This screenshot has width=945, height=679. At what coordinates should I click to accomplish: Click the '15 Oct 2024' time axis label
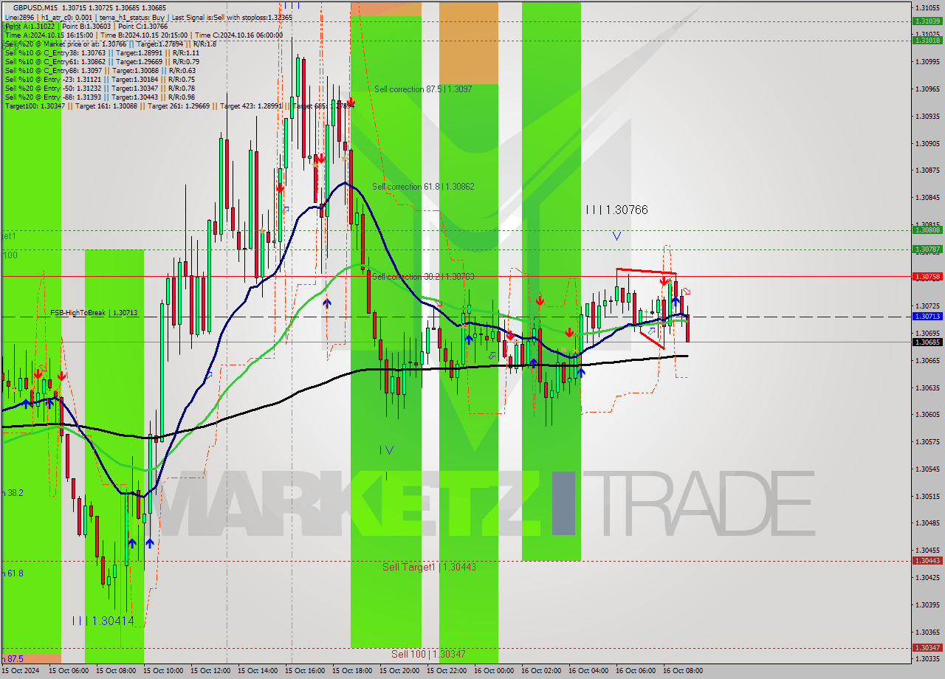pyautogui.click(x=21, y=671)
